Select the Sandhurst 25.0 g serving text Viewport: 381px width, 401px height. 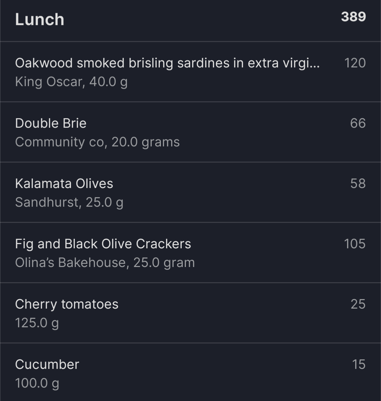[69, 202]
